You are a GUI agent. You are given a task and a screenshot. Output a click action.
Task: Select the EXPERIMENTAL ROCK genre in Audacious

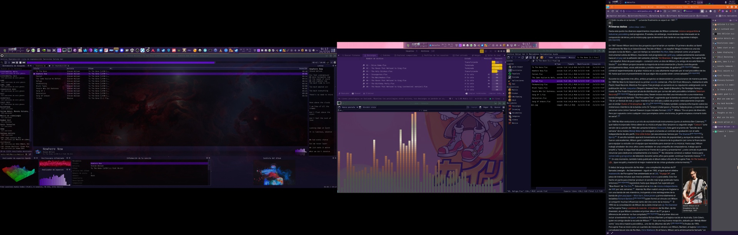tap(15, 77)
